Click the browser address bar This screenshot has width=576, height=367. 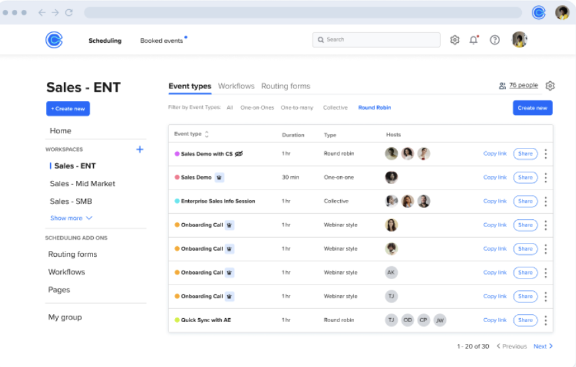click(303, 13)
